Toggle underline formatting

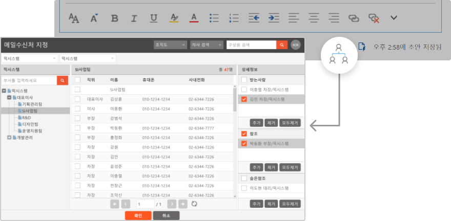(154, 18)
